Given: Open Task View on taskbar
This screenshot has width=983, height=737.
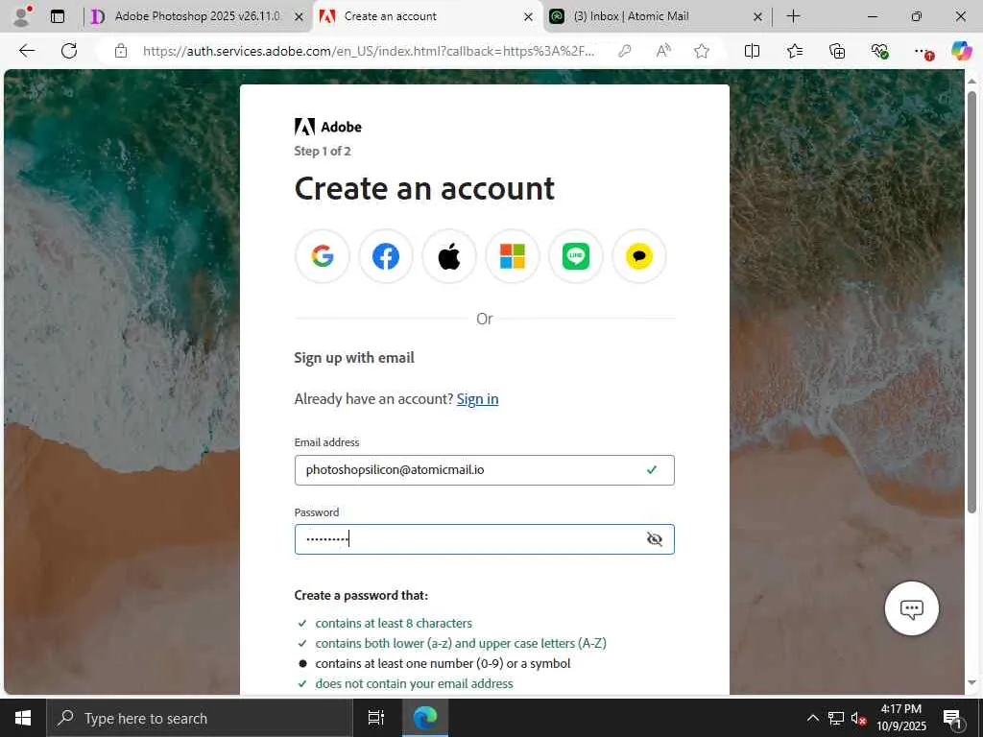Looking at the screenshot, I should 375,718.
